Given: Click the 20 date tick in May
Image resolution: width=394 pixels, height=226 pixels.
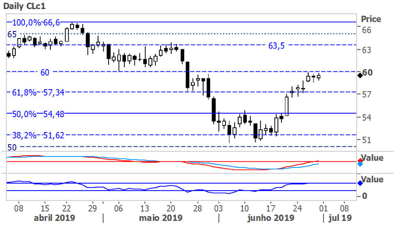Looking at the screenshot, I should tap(170, 209).
